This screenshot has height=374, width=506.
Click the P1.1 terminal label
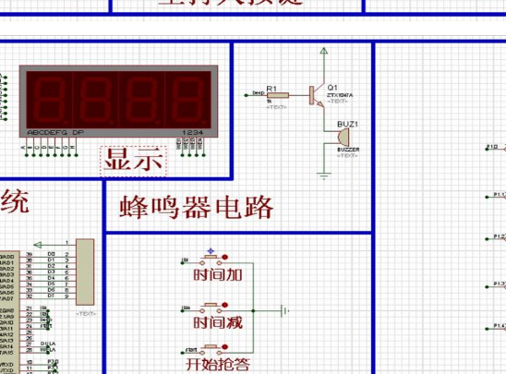pos(500,195)
